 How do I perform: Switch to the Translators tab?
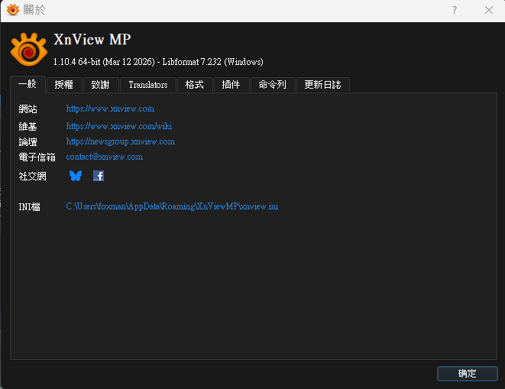(x=148, y=85)
